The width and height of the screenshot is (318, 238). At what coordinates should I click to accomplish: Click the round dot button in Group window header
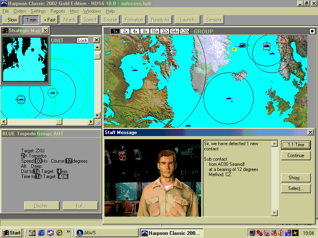point(312,31)
